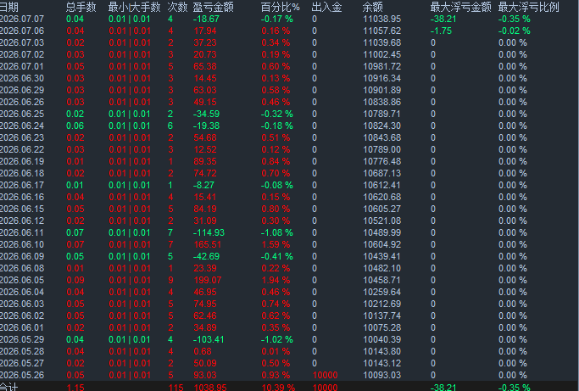The height and width of the screenshot is (391, 579).
Task: Click balance 10093.03
Action: pos(381,375)
